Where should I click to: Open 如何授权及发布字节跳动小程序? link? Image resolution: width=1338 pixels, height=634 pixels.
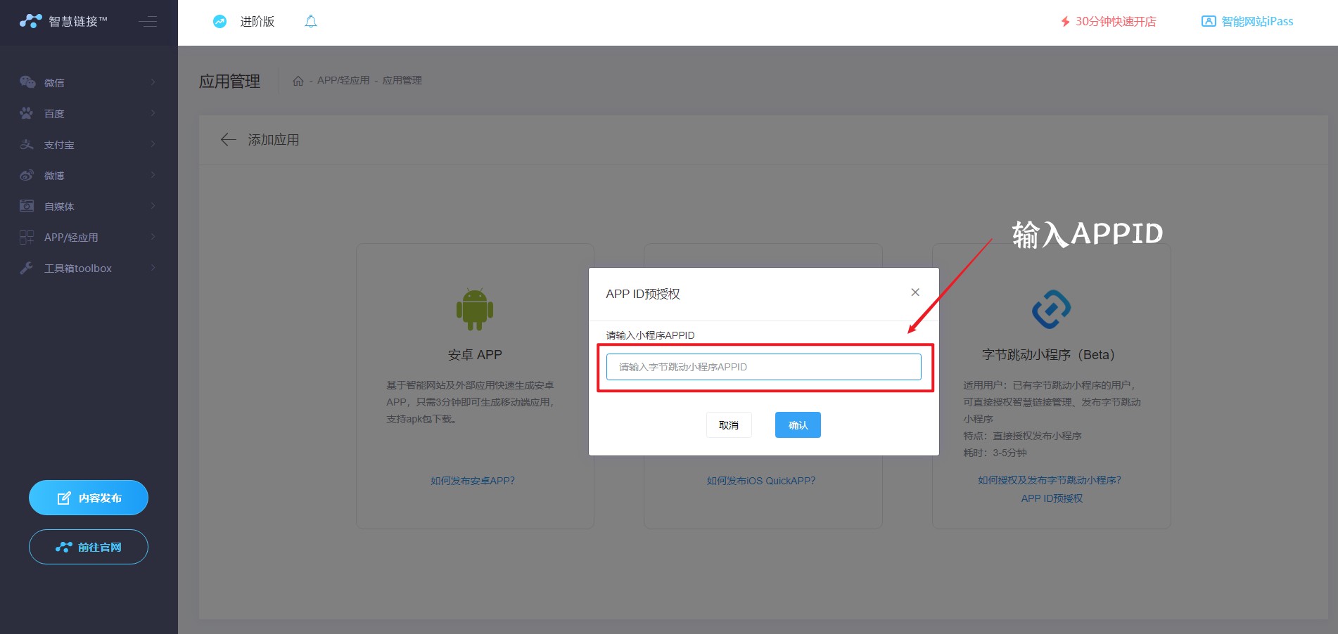1050,480
